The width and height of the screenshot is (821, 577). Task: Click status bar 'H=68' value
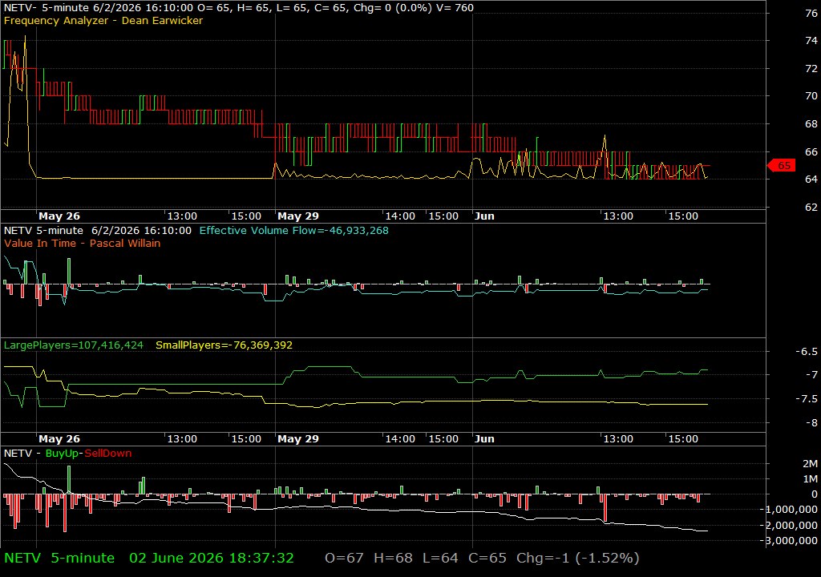(393, 558)
